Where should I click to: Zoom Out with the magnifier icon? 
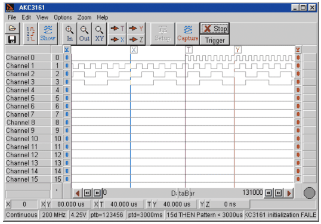pos(84,34)
